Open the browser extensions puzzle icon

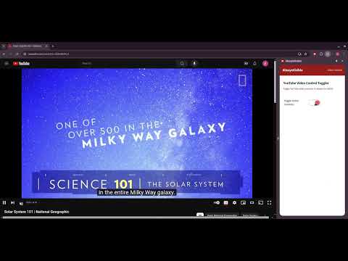click(321, 54)
